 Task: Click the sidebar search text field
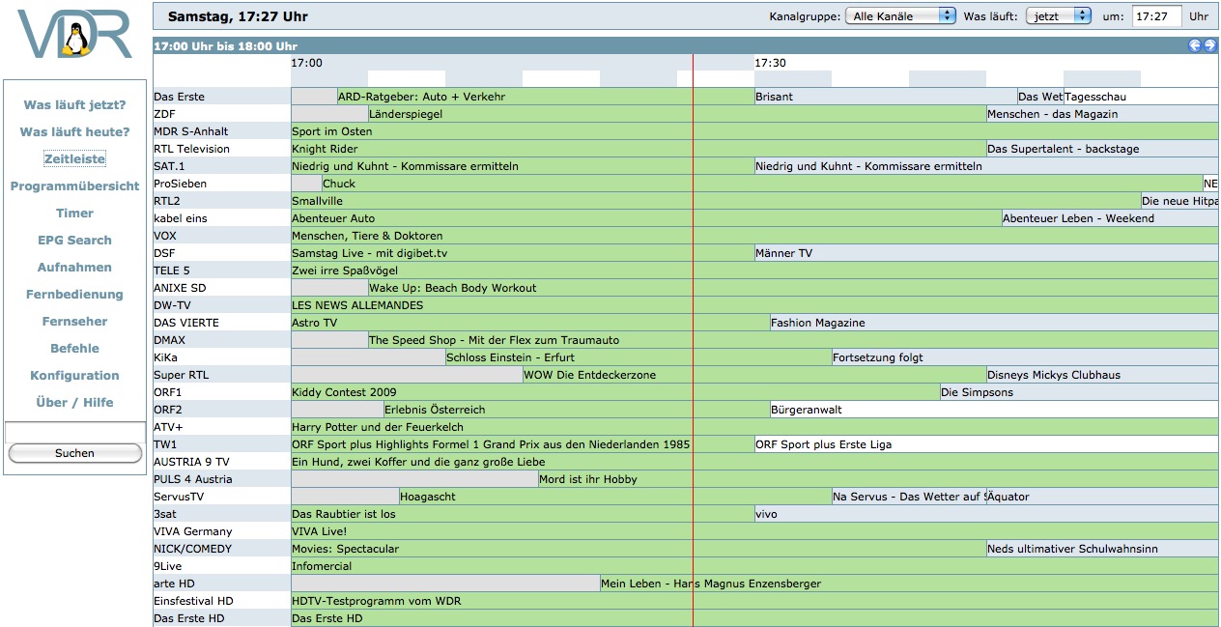point(75,432)
